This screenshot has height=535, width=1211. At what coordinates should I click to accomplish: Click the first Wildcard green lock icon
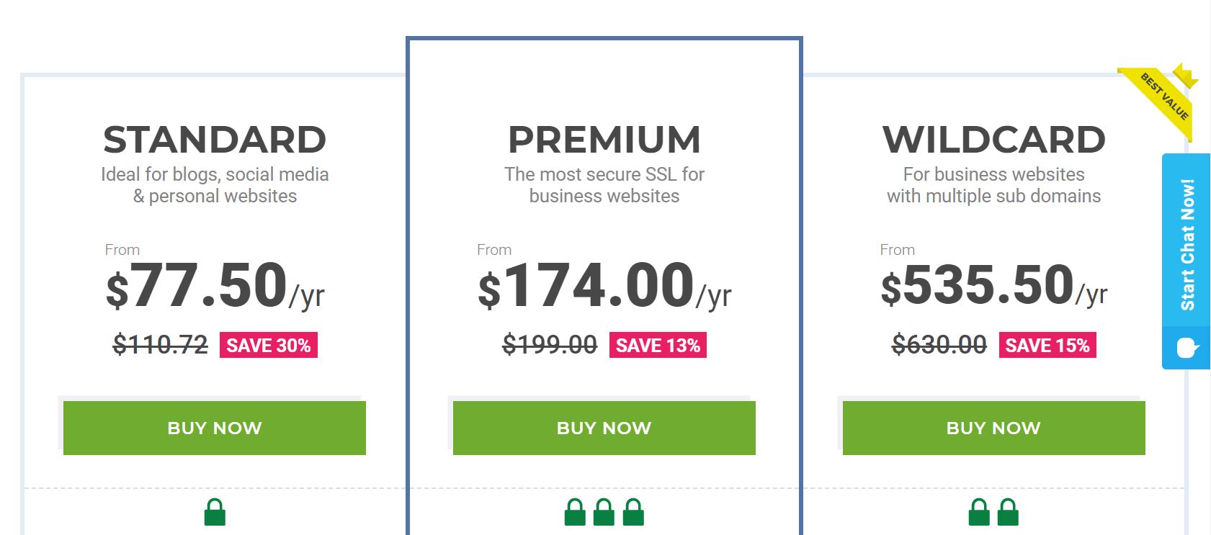[979, 512]
